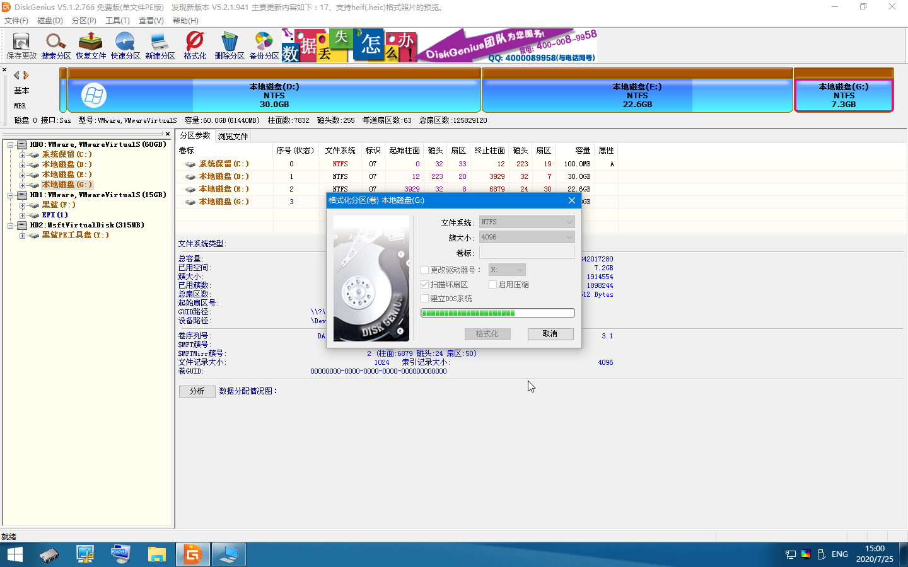Select 本地磁盘 (G:) in the tree

pyautogui.click(x=67, y=185)
